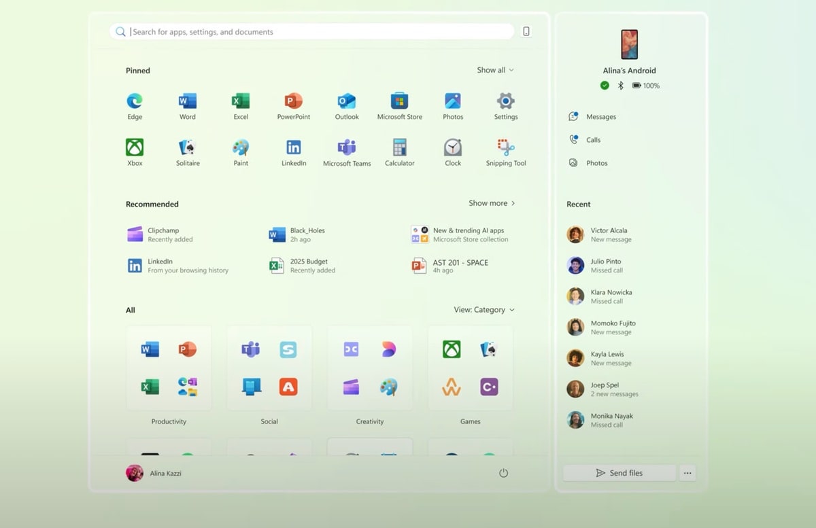
Task: Click the Send files button
Action: coord(619,473)
